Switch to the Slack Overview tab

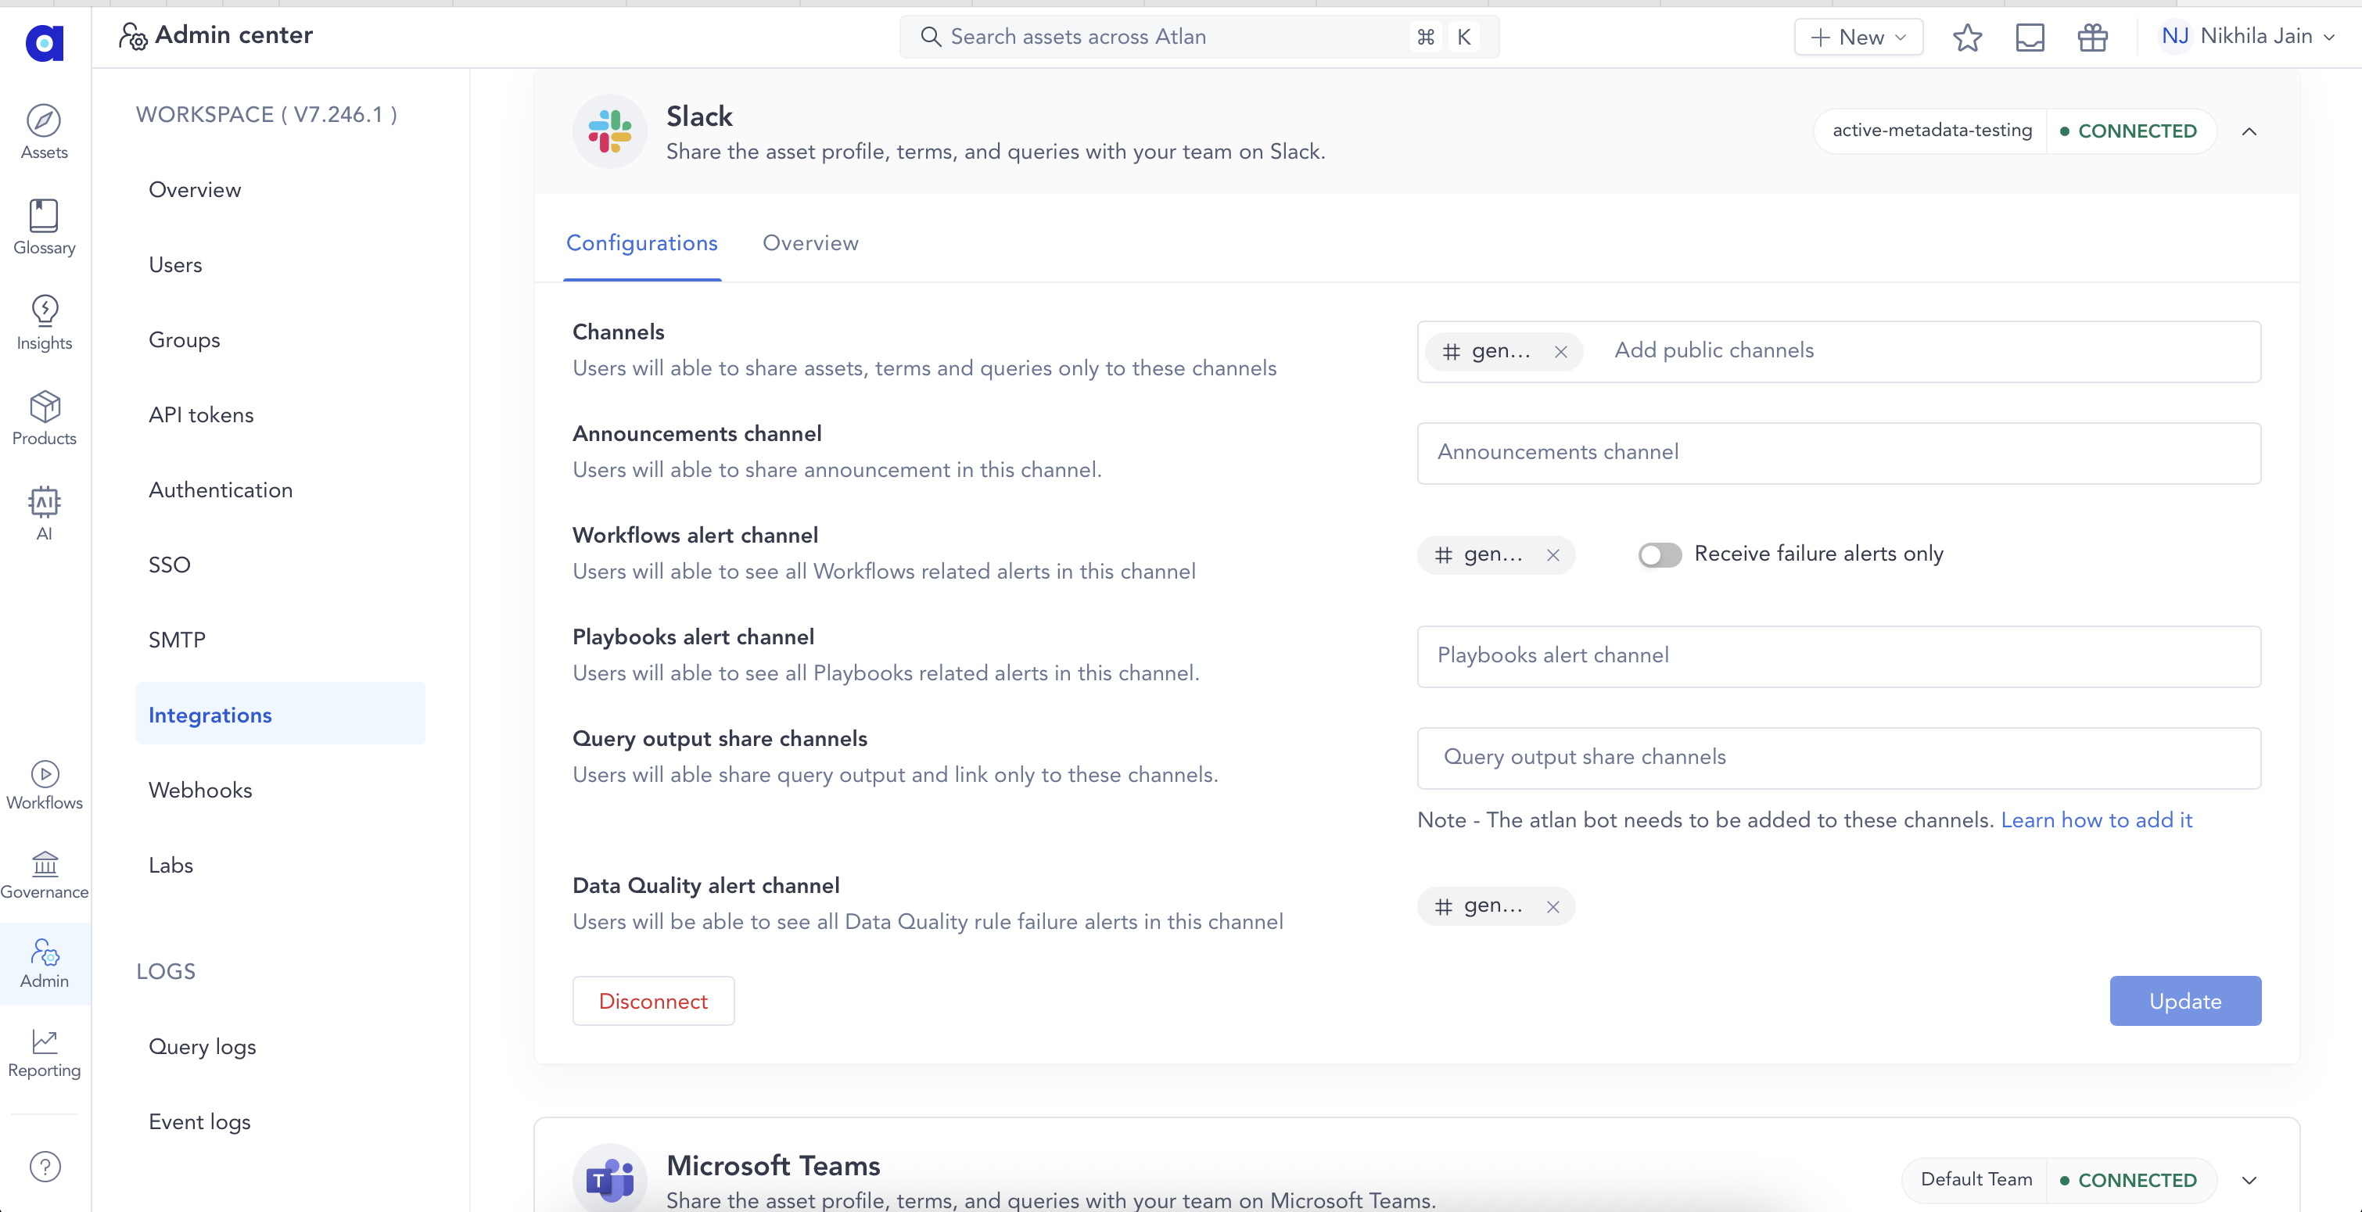coord(809,243)
